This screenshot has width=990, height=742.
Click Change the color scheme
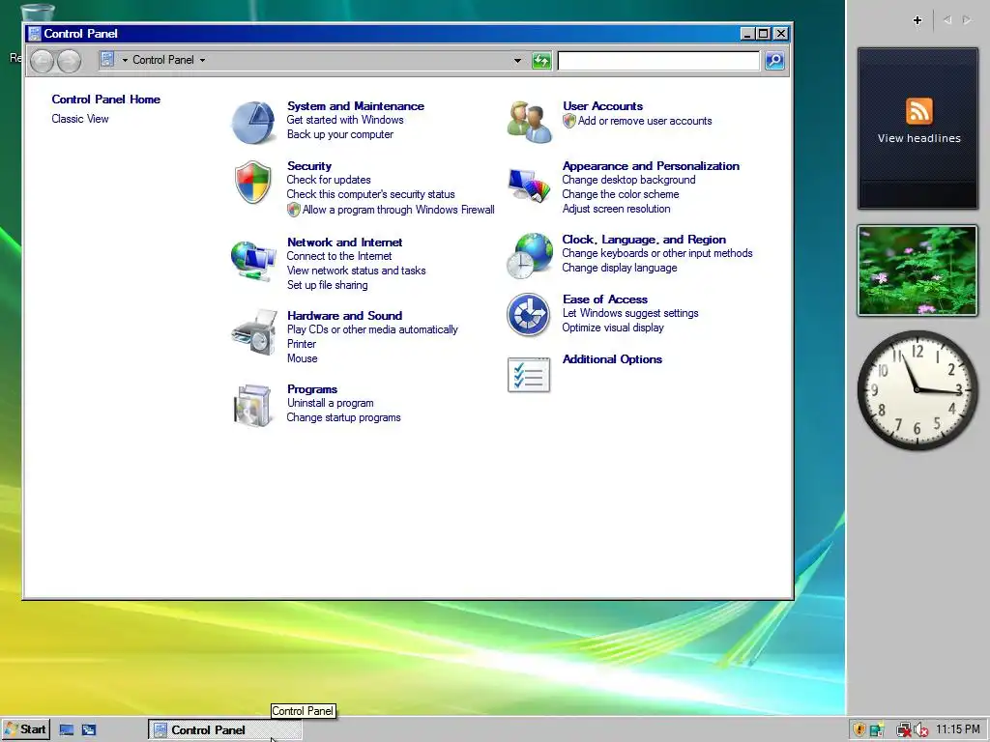coord(621,194)
